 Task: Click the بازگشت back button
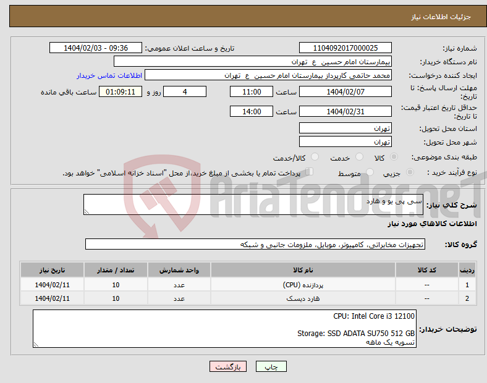point(228,366)
